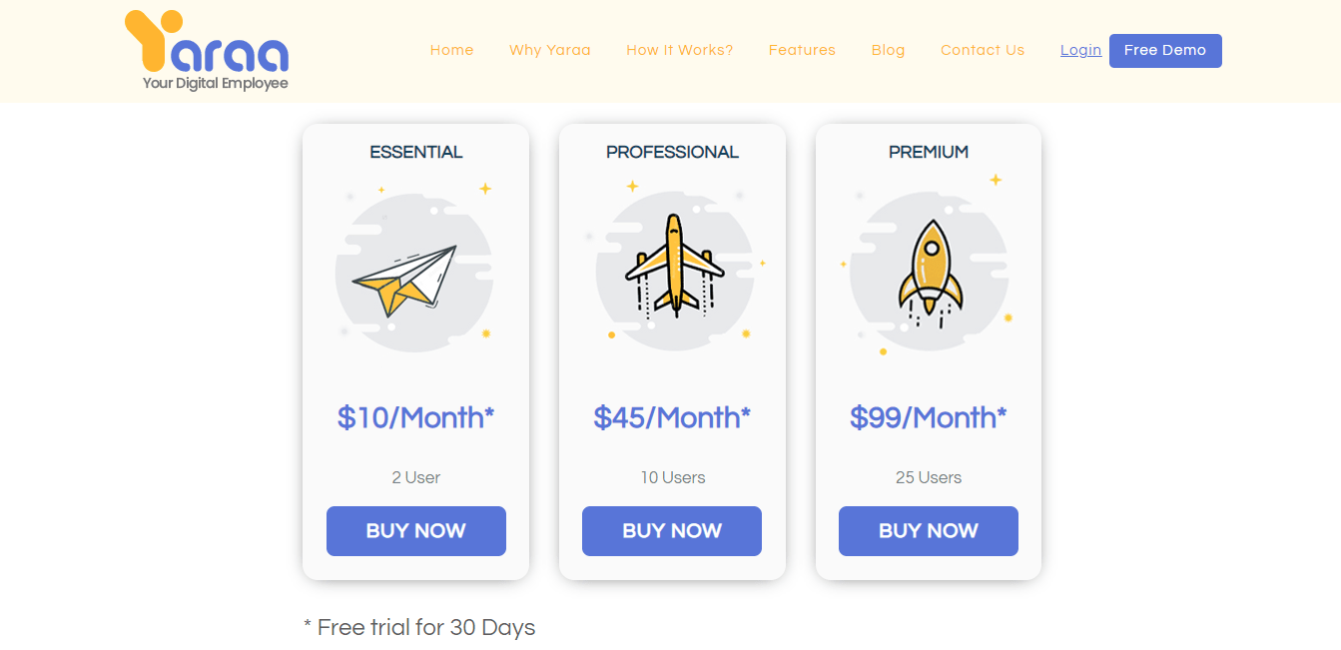The image size is (1341, 650).
Task: Click the rocket Premium plan icon
Action: [x=930, y=268]
